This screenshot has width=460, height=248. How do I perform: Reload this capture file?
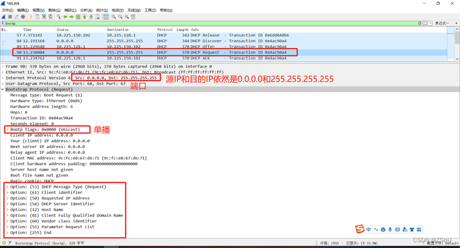pos(50,17)
